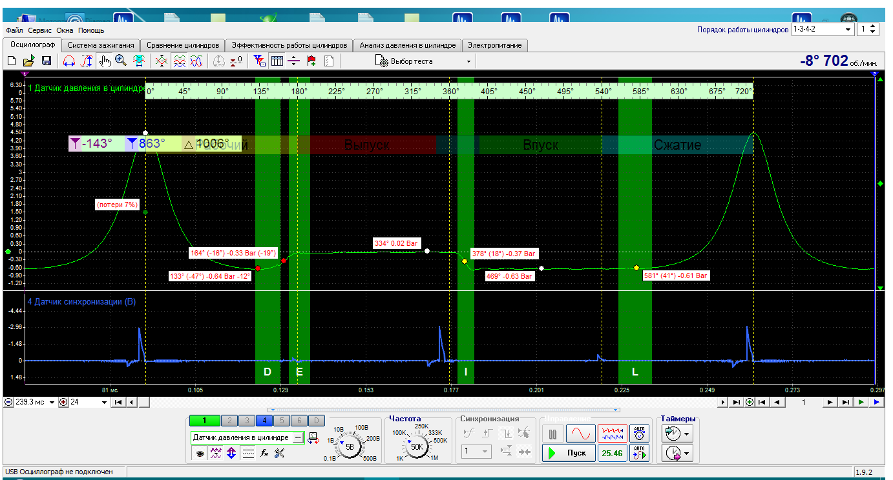
Task: Click the AUTO run button
Action: (x=640, y=453)
